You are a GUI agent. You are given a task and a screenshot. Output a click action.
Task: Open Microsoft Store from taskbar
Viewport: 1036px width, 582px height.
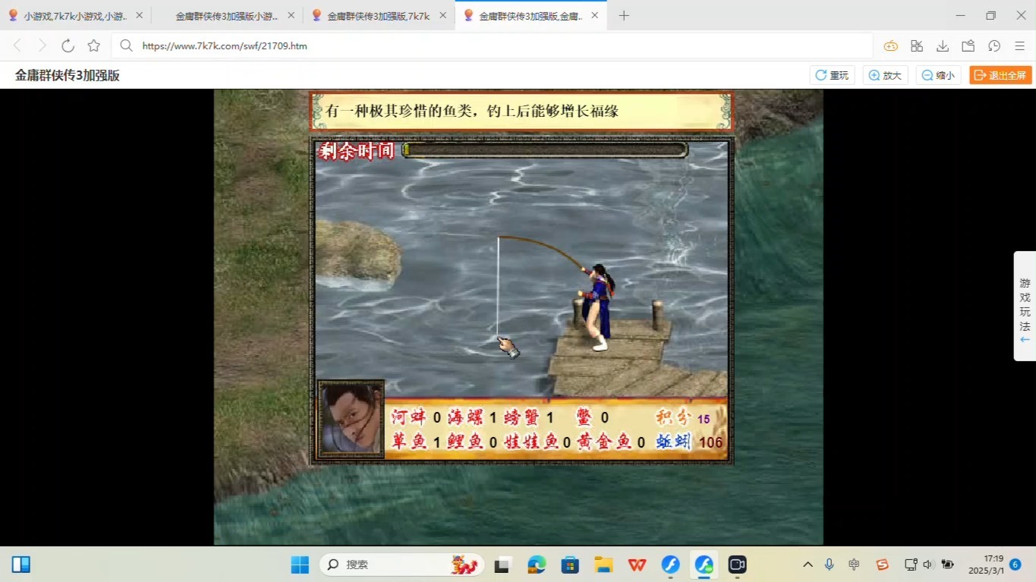[570, 565]
